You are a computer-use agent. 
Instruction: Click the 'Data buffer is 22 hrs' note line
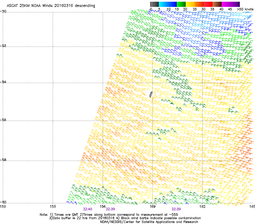click(x=125, y=218)
